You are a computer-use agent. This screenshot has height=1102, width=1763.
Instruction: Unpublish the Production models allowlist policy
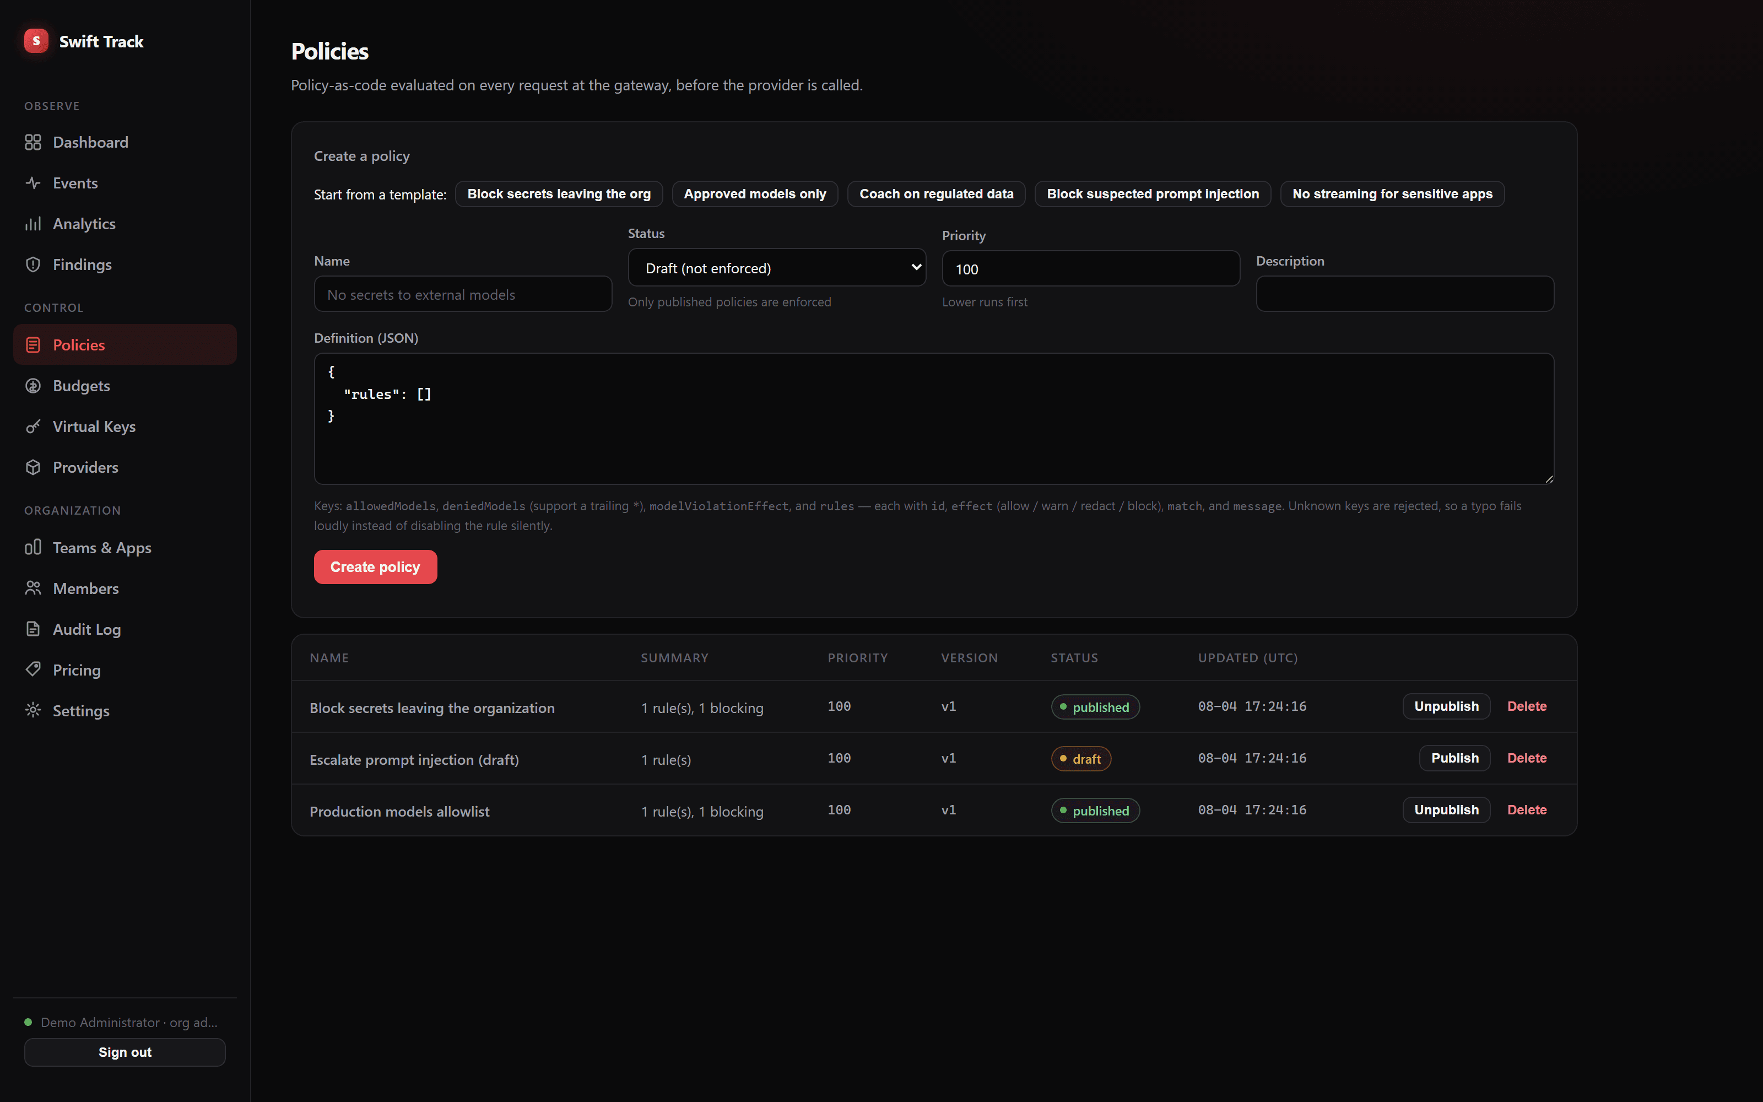[1446, 810]
